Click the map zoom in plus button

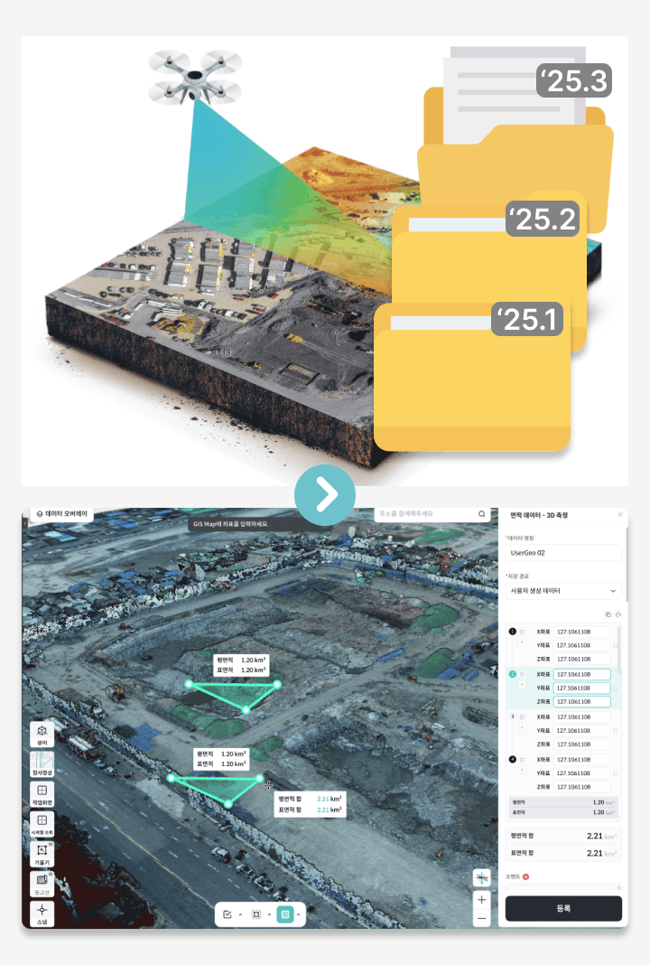[x=482, y=899]
